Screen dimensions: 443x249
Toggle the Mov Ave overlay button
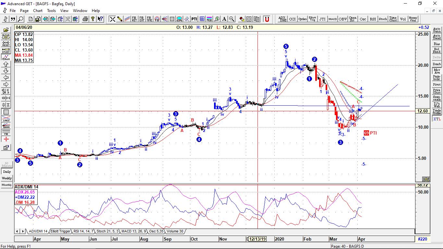tap(437, 71)
